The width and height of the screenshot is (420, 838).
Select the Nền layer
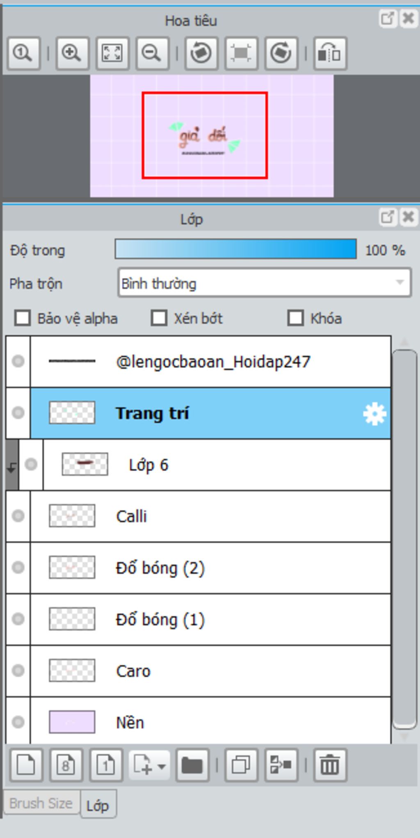210,722
